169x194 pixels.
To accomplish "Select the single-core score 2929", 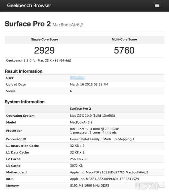I will coord(44,50).
